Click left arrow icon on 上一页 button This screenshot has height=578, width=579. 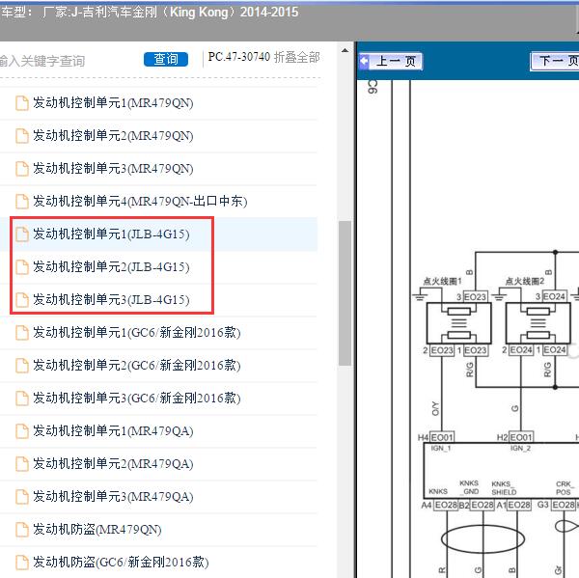364,61
